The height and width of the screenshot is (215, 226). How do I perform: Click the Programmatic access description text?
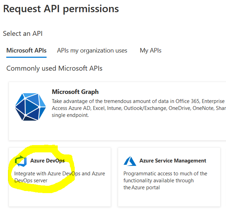[165, 180]
